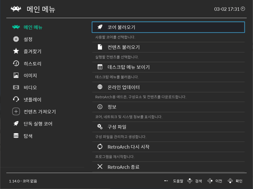Open 데스크탑 메뉴 보이기 entry
Viewport: 253px width, 189px height.
[168, 67]
